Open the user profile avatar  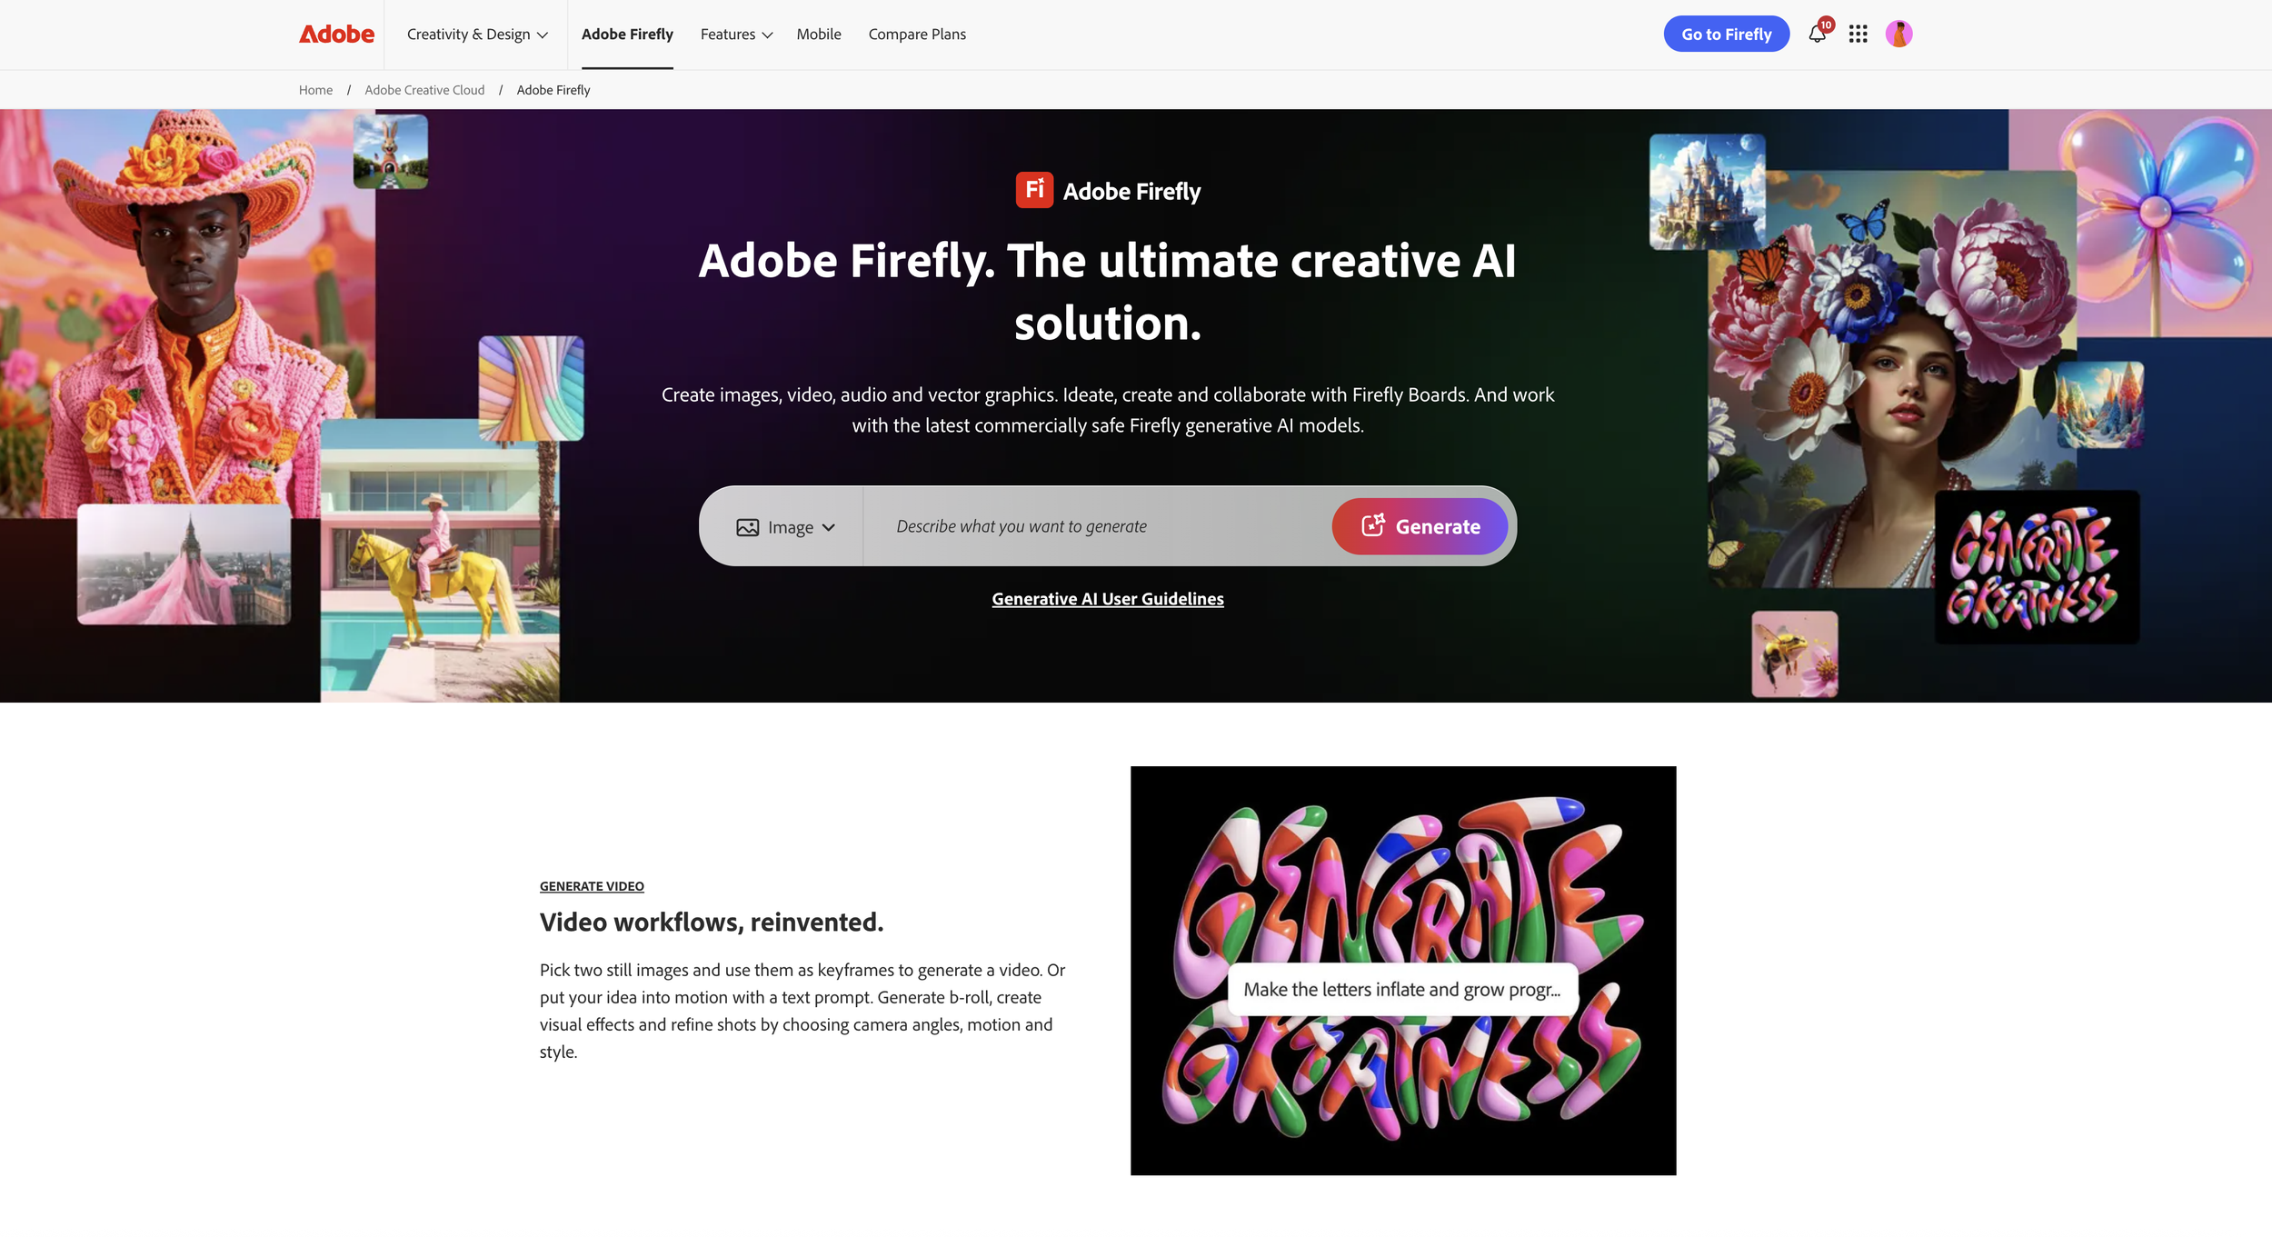pos(1898,35)
